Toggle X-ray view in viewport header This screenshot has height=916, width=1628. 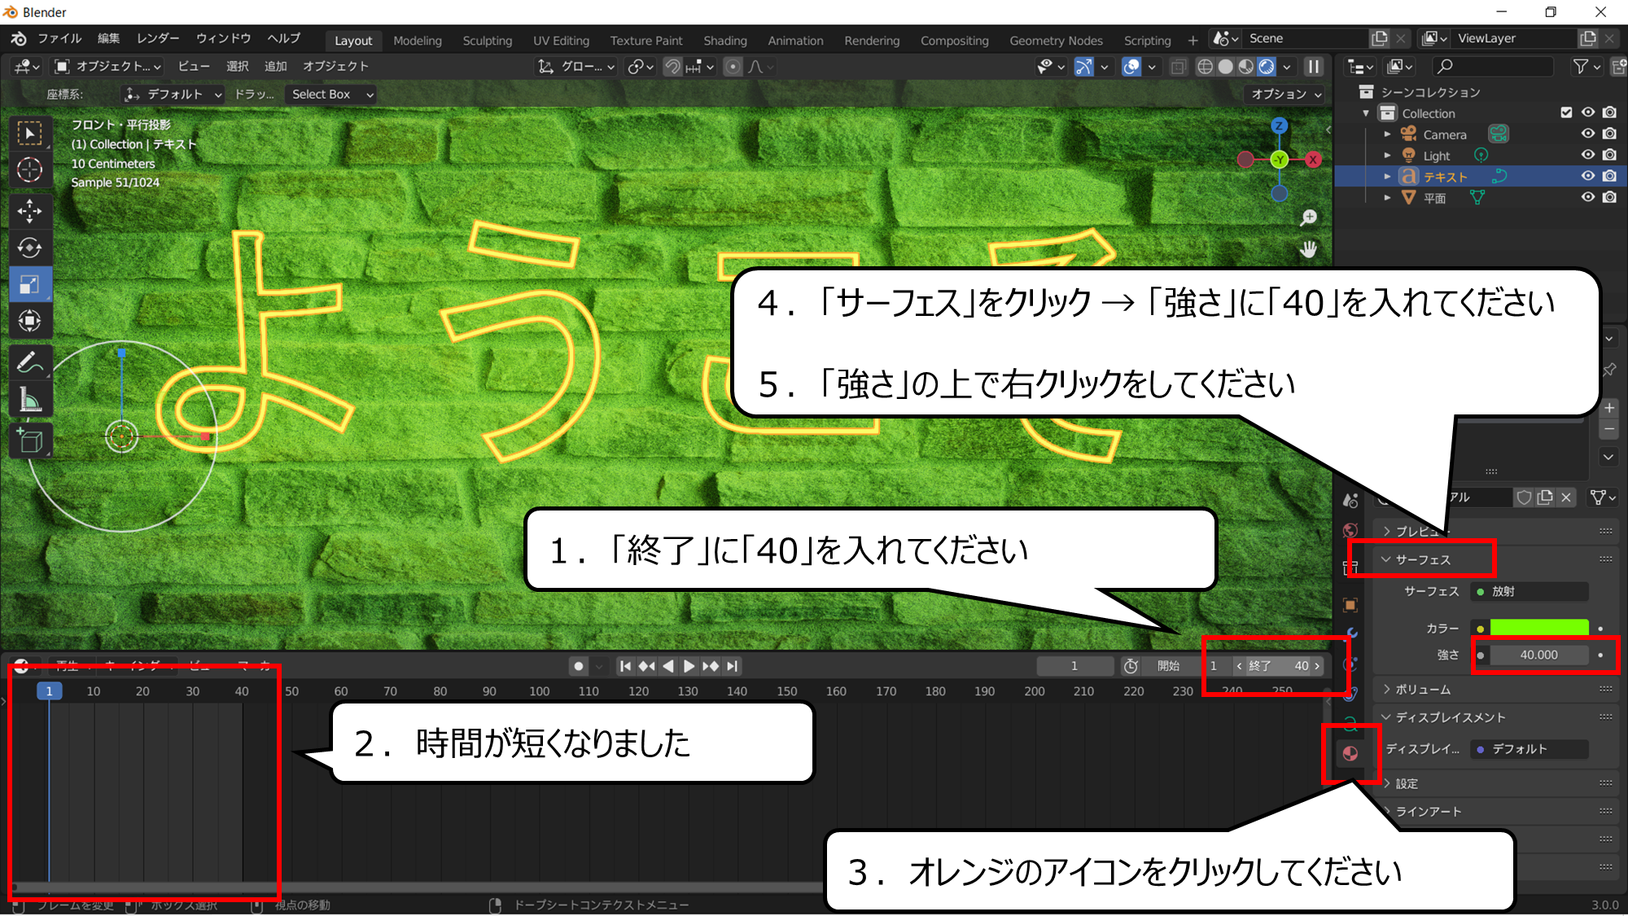click(x=1178, y=67)
